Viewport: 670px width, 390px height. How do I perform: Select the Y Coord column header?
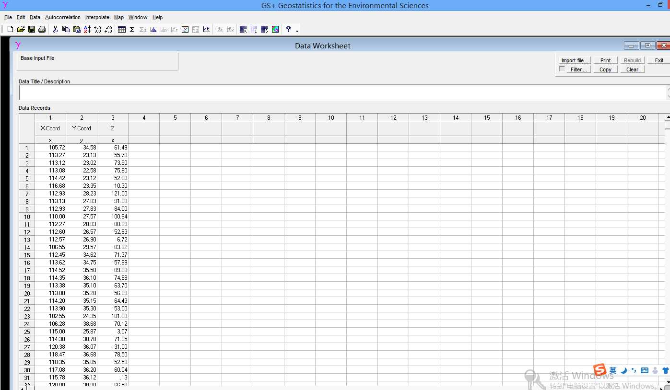tap(82, 128)
